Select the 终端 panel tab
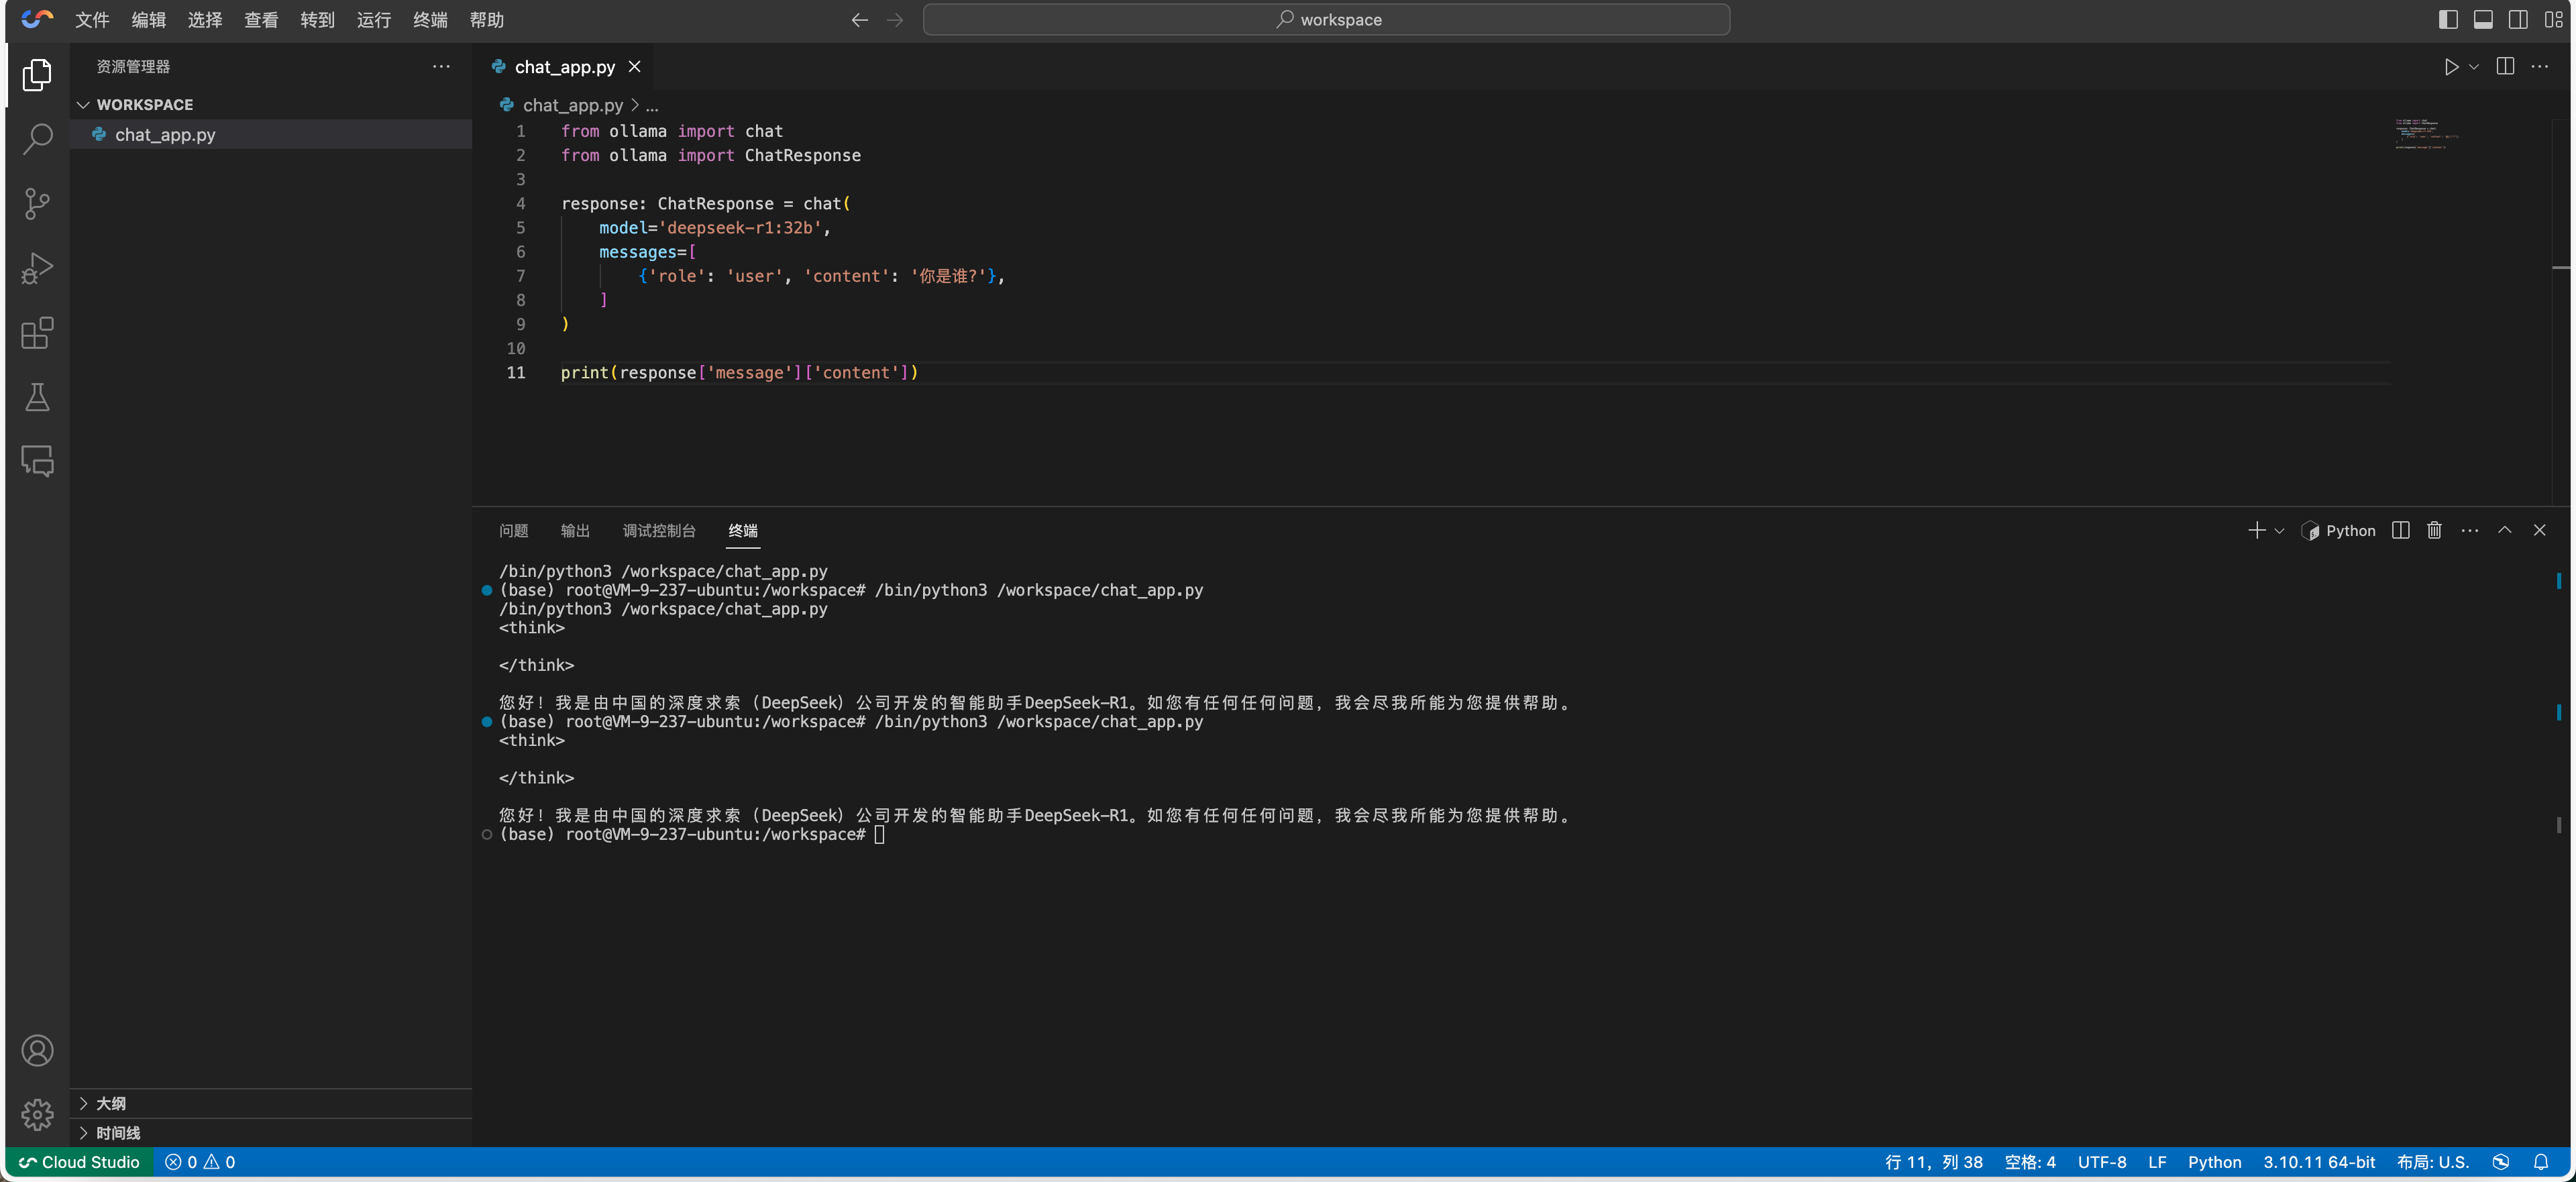The height and width of the screenshot is (1182, 2576). (743, 531)
